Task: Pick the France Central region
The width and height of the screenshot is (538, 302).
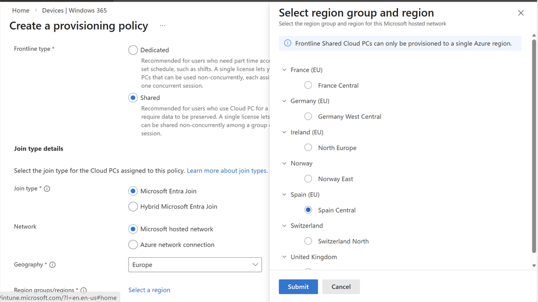Action: point(308,85)
